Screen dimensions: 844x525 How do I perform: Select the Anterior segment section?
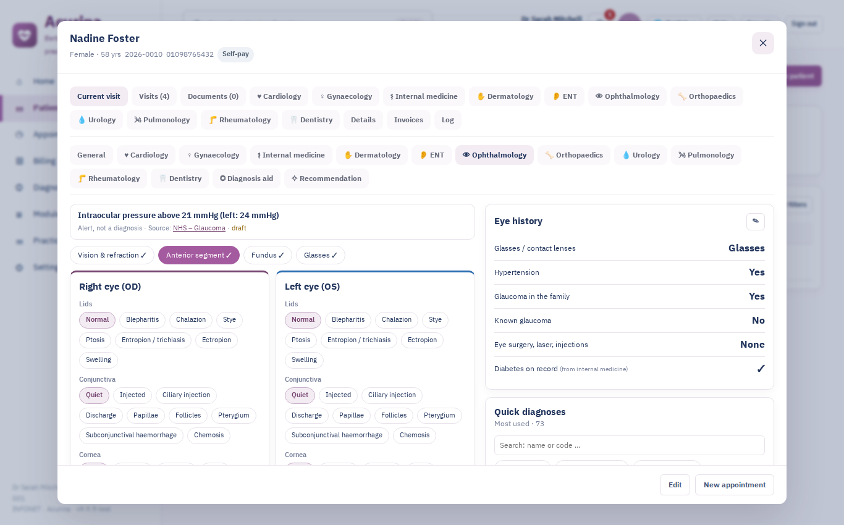pos(199,255)
